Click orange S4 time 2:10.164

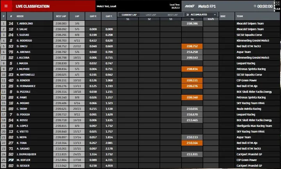pos(192,143)
